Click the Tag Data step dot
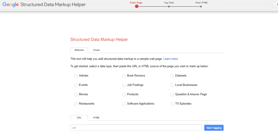The width and height of the screenshot is (278, 135). click(169, 6)
